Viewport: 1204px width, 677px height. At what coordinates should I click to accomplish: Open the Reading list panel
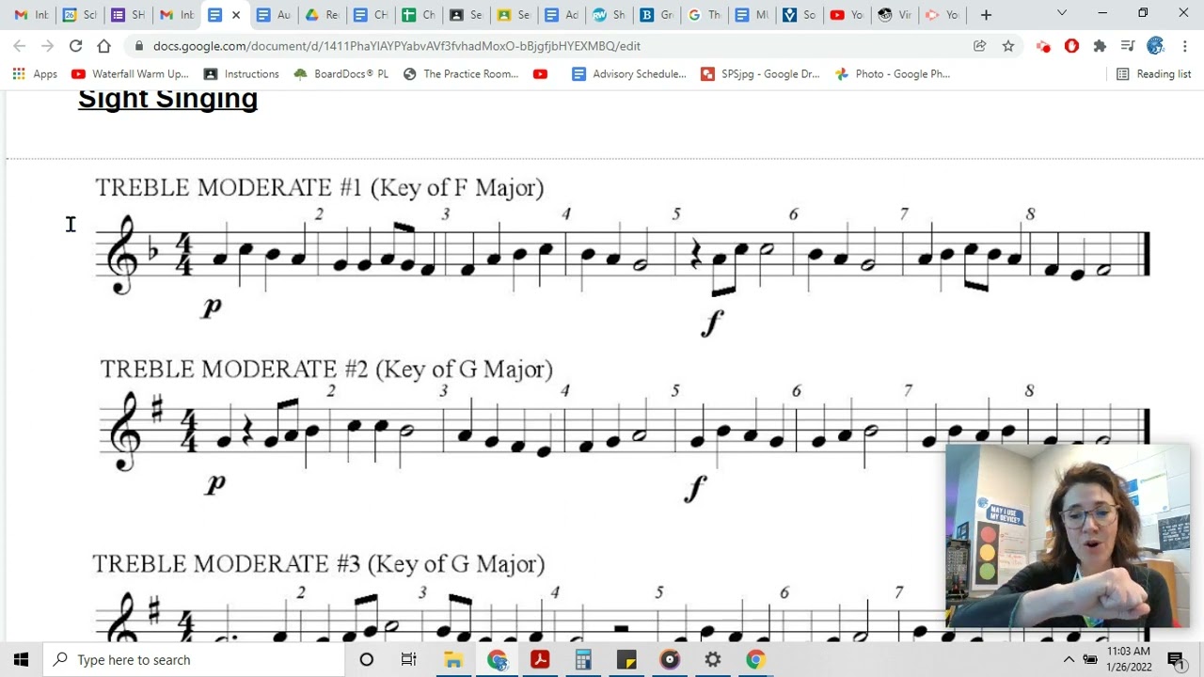click(x=1153, y=73)
